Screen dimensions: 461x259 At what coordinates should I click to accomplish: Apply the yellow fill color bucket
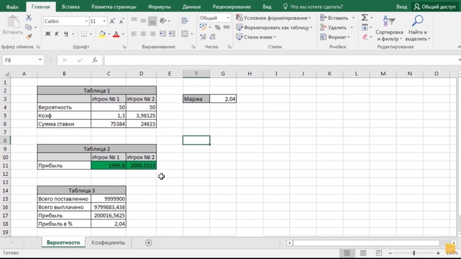click(x=102, y=34)
